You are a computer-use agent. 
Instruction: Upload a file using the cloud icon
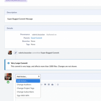(x=52, y=85)
